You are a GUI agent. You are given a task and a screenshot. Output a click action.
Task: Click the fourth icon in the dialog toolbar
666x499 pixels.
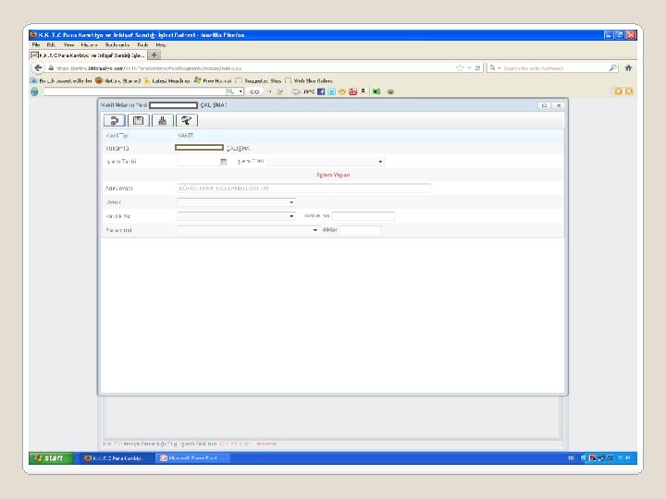(187, 120)
